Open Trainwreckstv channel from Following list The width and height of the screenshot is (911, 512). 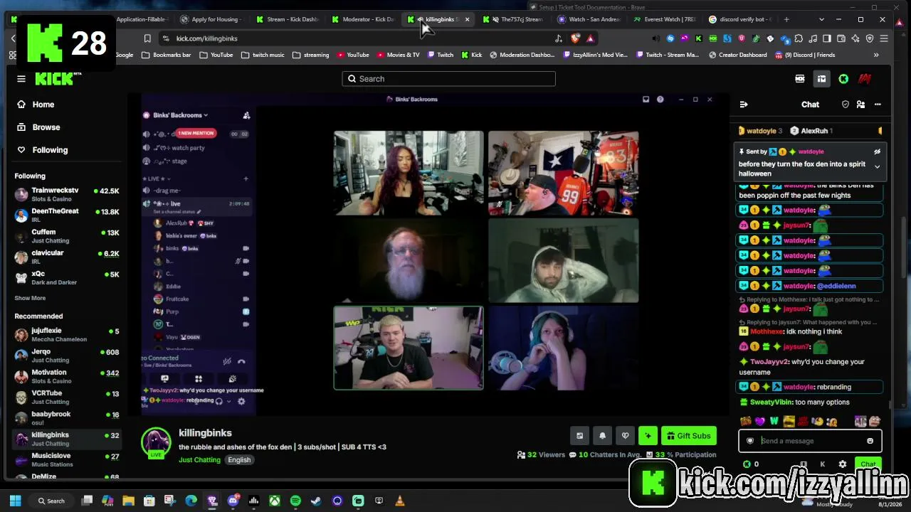click(67, 194)
